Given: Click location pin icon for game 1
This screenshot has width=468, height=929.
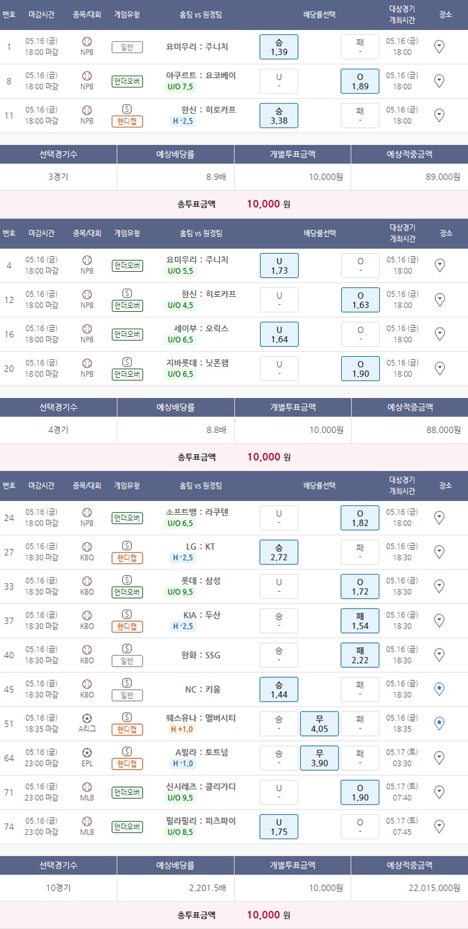Looking at the screenshot, I should (439, 46).
